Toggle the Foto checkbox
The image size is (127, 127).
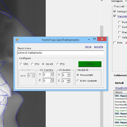(115, 43)
